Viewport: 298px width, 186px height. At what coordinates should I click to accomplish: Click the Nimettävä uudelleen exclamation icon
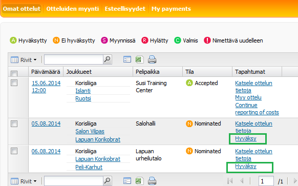coord(207,40)
